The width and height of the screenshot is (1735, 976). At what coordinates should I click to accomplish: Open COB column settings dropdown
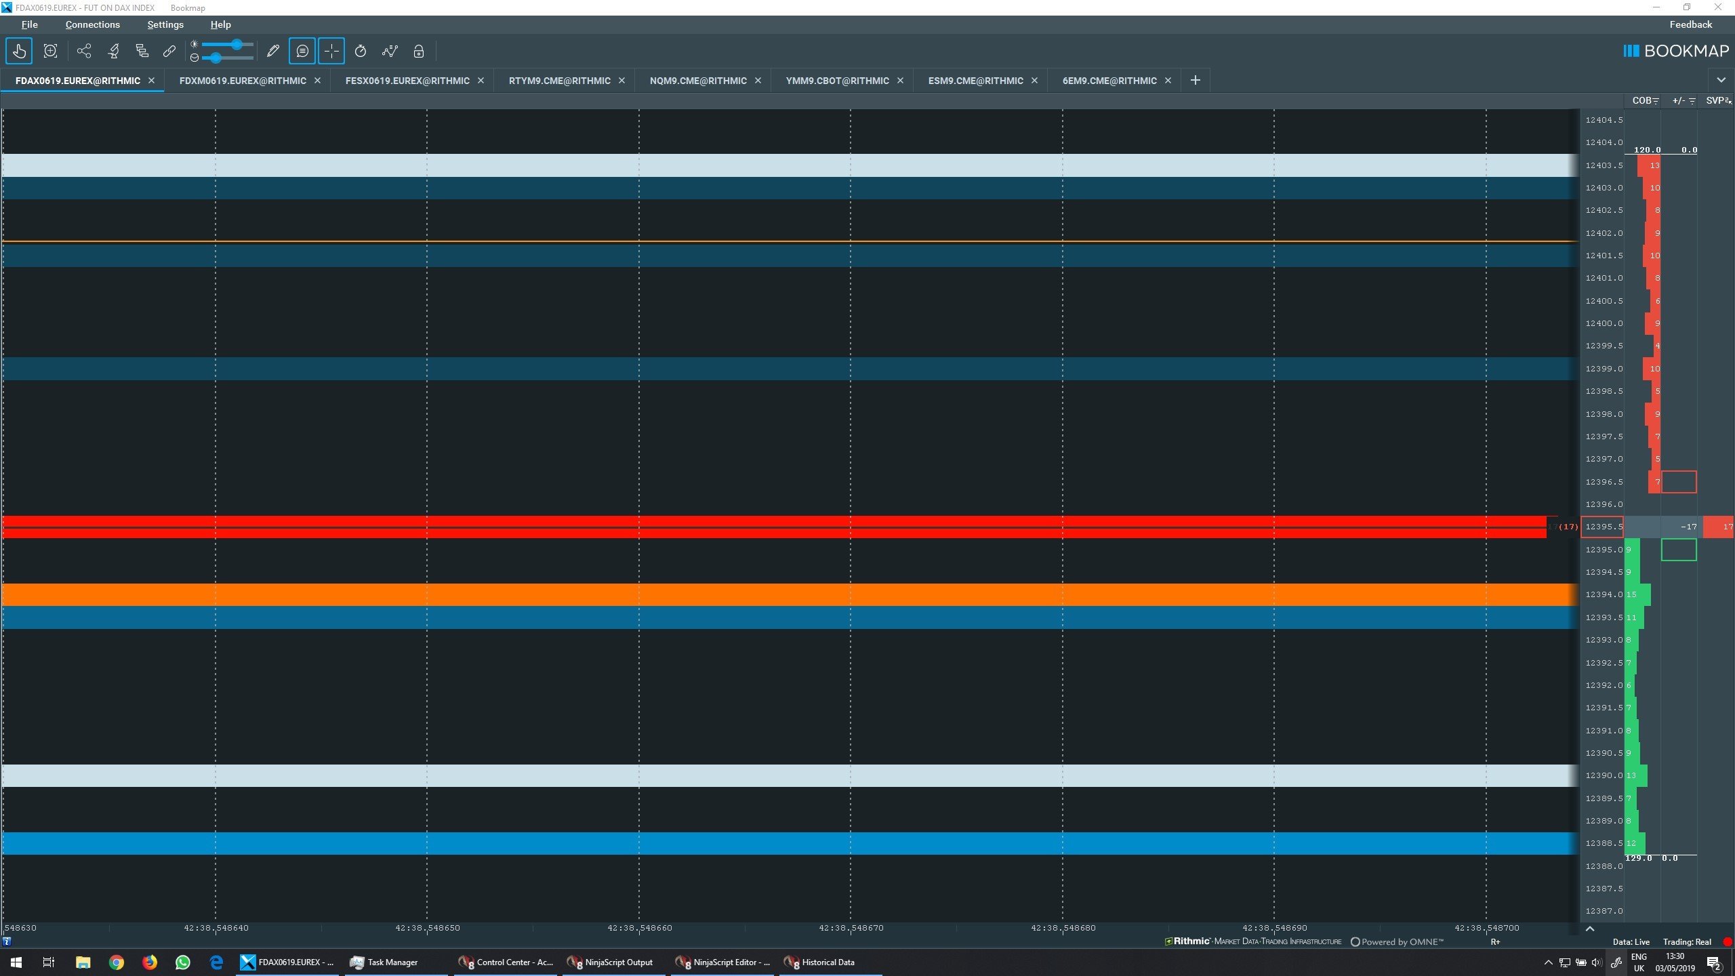[x=1656, y=101]
